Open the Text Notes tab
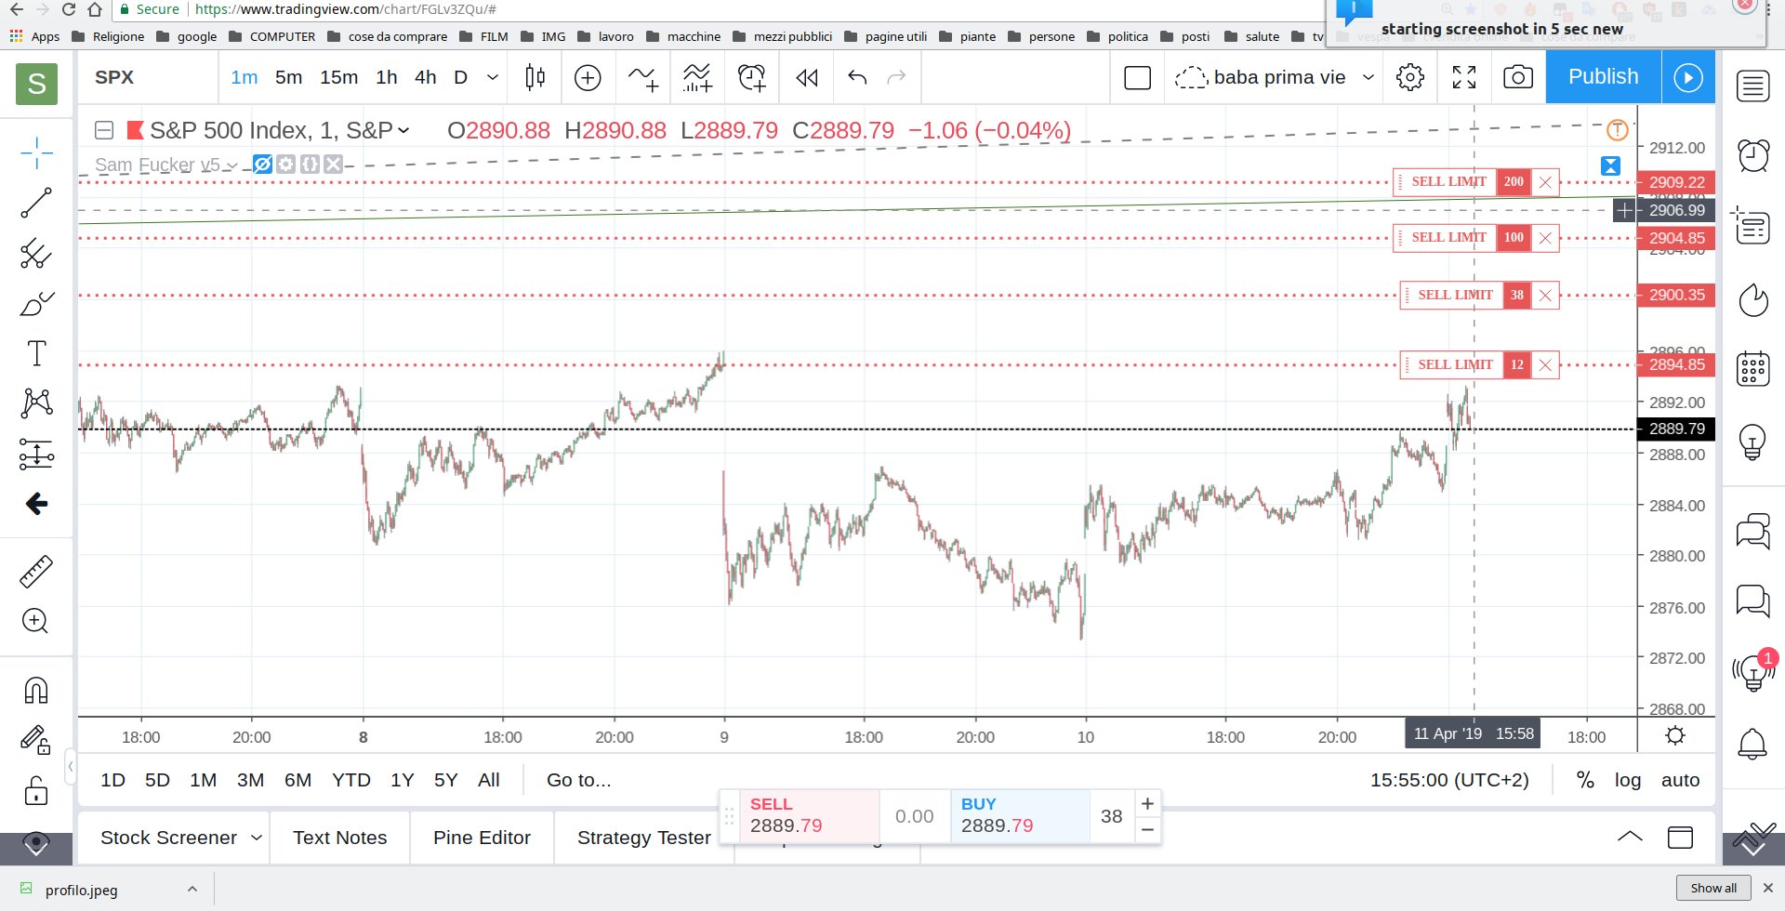This screenshot has width=1785, height=911. pos(340,838)
